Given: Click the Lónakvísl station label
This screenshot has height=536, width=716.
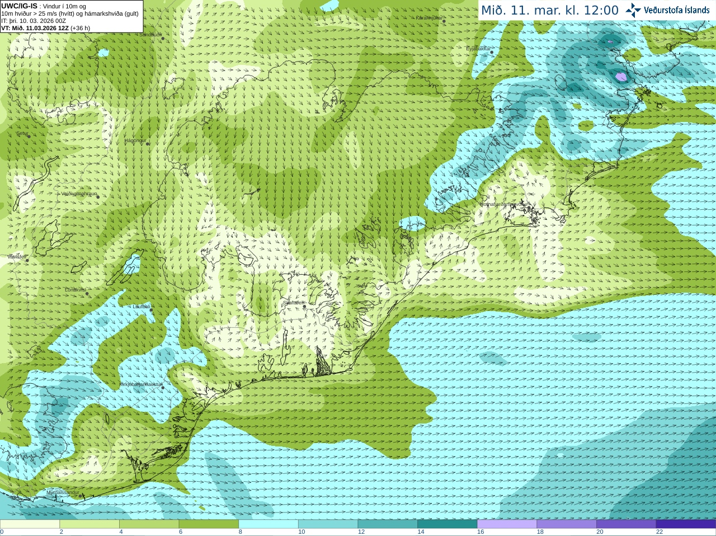Looking at the screenshot, I should [x=75, y=290].
